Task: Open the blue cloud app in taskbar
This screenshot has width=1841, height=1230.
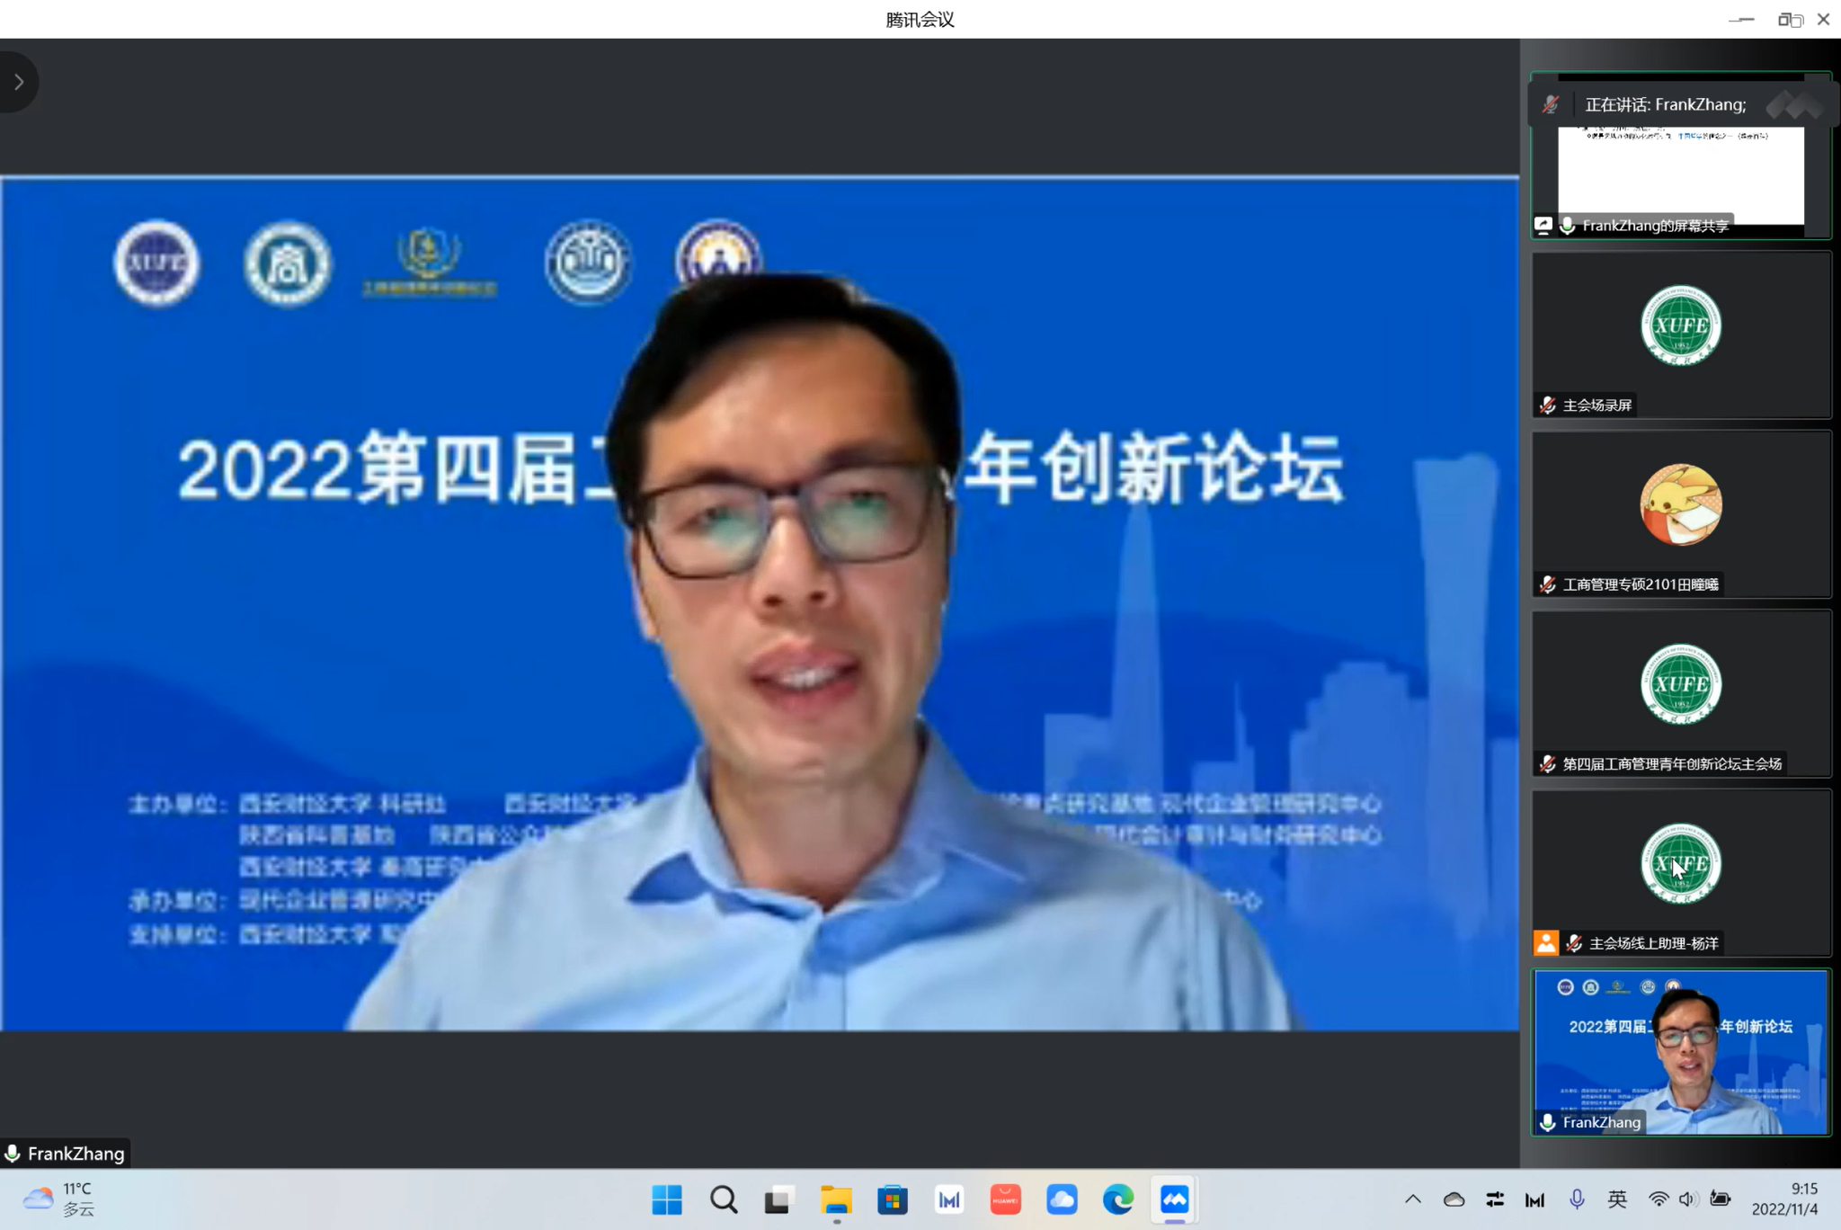Action: [1062, 1199]
